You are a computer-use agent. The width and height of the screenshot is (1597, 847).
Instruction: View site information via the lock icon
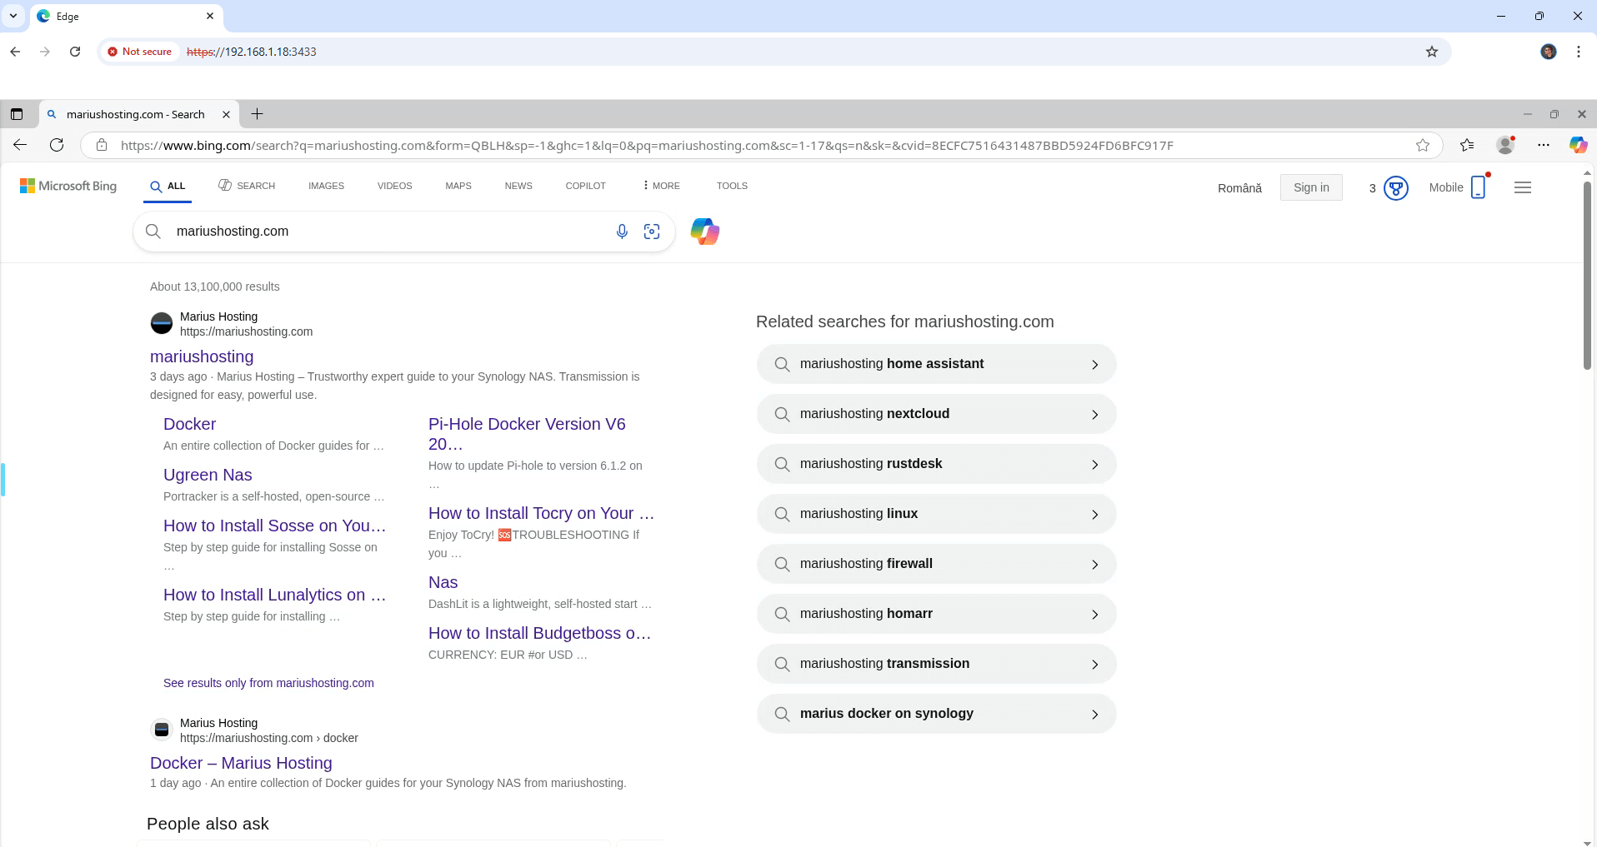tap(102, 145)
